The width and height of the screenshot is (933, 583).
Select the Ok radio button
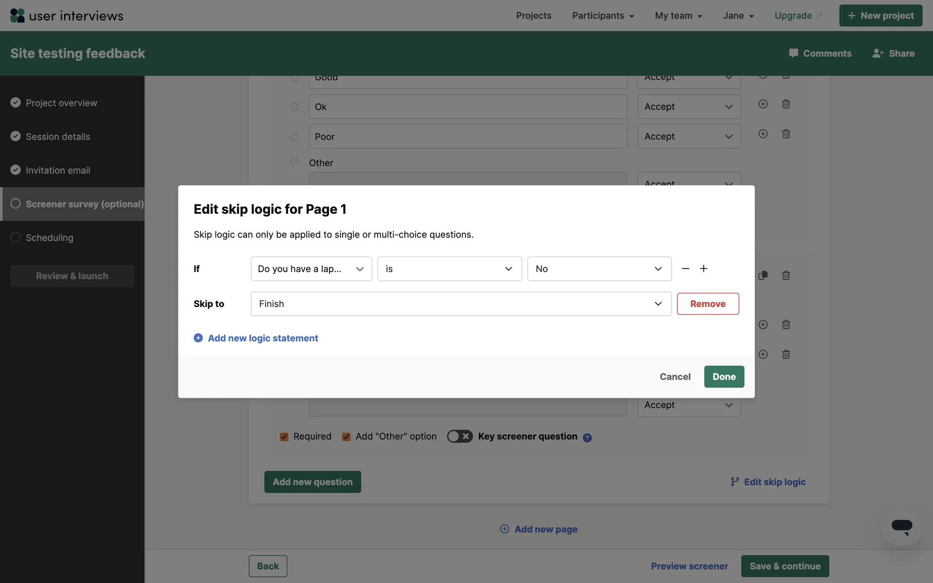pyautogui.click(x=294, y=107)
